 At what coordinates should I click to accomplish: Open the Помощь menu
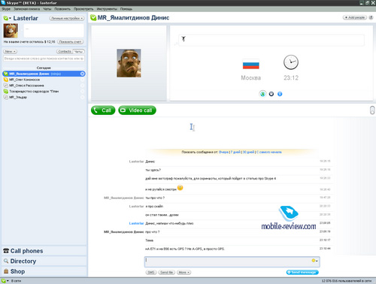click(x=126, y=9)
